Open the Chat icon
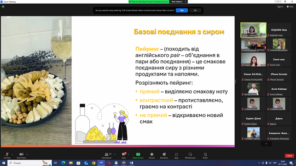This screenshot has width=296, height=166. point(124,155)
